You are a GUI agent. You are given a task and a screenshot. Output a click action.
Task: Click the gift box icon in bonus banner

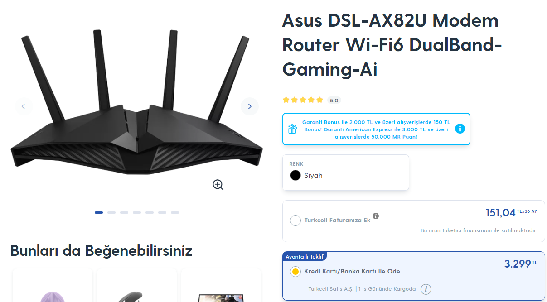coord(292,129)
